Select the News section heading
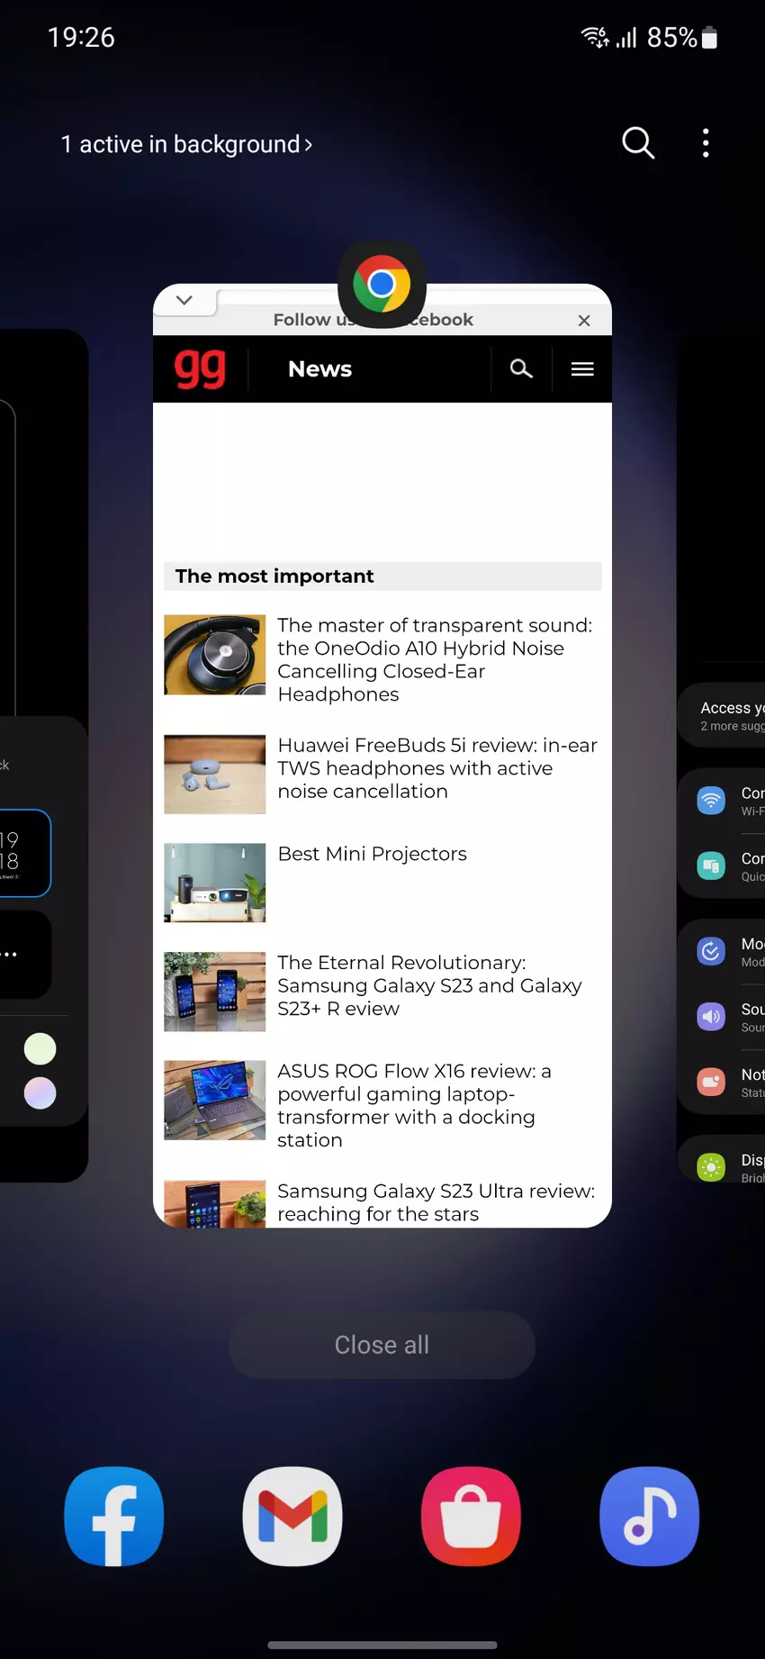 (319, 369)
